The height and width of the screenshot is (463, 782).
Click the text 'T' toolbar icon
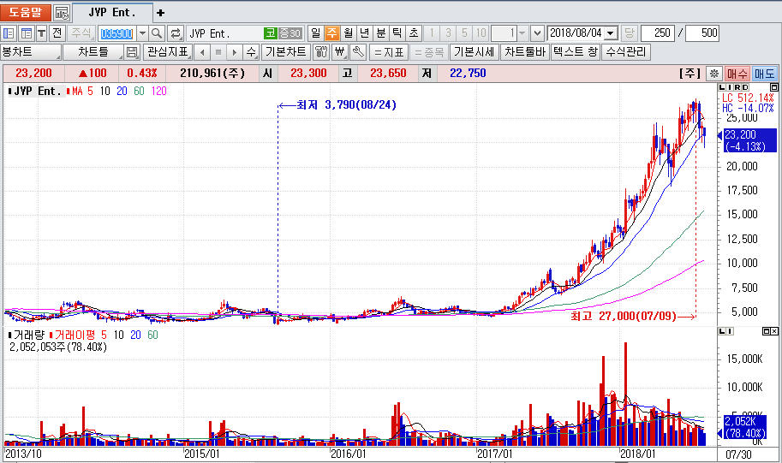(x=41, y=33)
